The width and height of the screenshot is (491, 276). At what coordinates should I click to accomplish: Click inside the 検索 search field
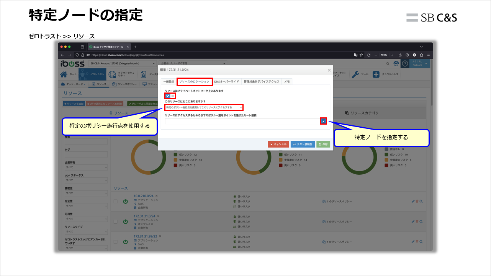point(86,141)
